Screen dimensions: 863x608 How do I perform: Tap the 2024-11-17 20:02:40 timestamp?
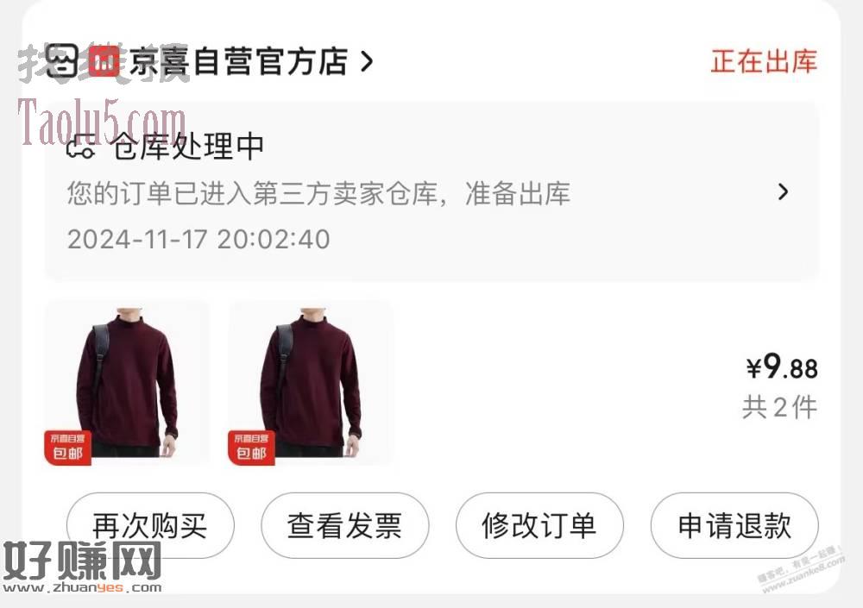pos(198,240)
